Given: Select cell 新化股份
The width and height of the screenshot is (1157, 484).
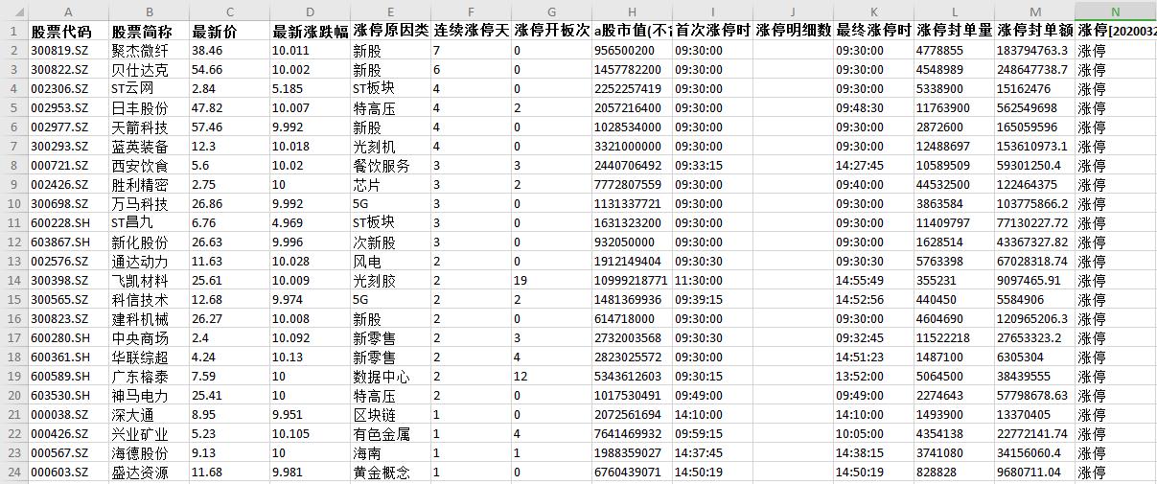Looking at the screenshot, I should tap(149, 242).
